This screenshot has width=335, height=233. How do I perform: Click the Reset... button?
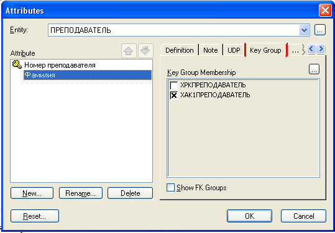[x=35, y=216]
